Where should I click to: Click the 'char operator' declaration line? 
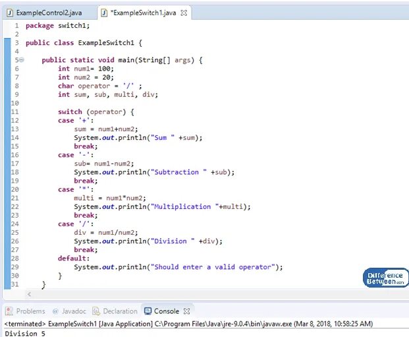[100, 86]
